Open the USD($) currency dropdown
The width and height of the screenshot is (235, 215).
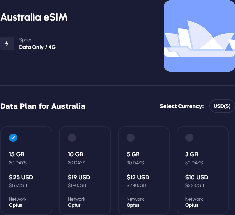click(222, 106)
